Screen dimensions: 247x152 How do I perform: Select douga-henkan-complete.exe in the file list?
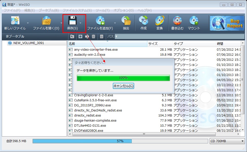pos(95,120)
